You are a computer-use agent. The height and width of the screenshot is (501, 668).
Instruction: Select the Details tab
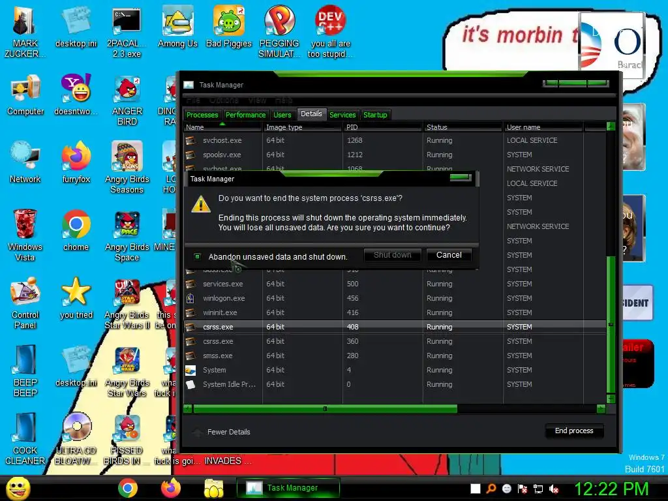coord(311,114)
